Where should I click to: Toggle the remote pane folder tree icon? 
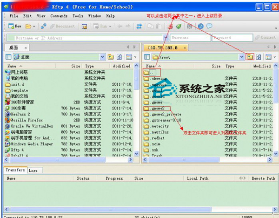[147, 57]
